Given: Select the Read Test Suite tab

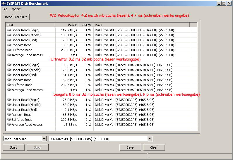Looking at the screenshot, I should point(16,17).
